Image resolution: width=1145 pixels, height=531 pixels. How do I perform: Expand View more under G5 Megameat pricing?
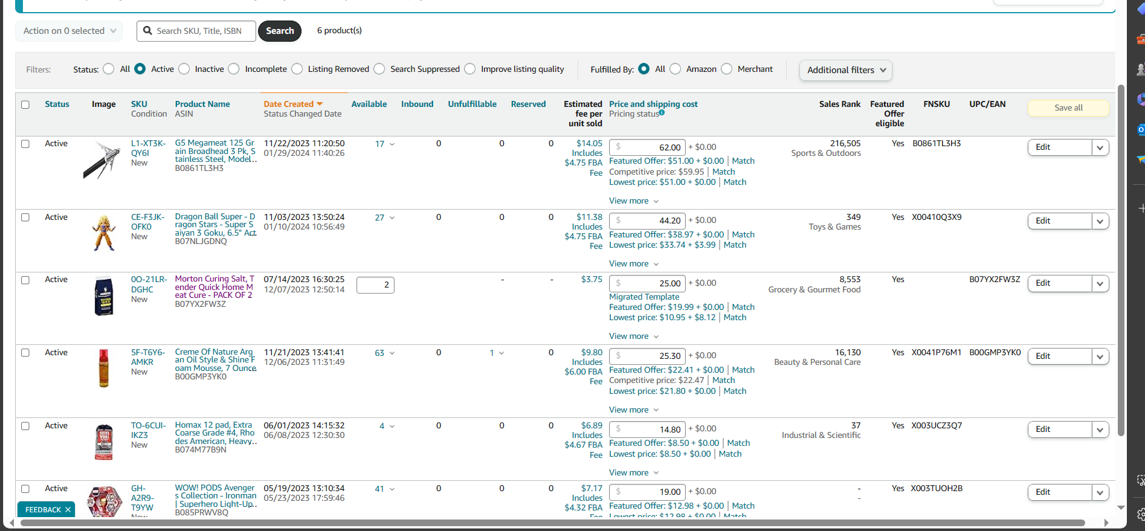click(634, 201)
